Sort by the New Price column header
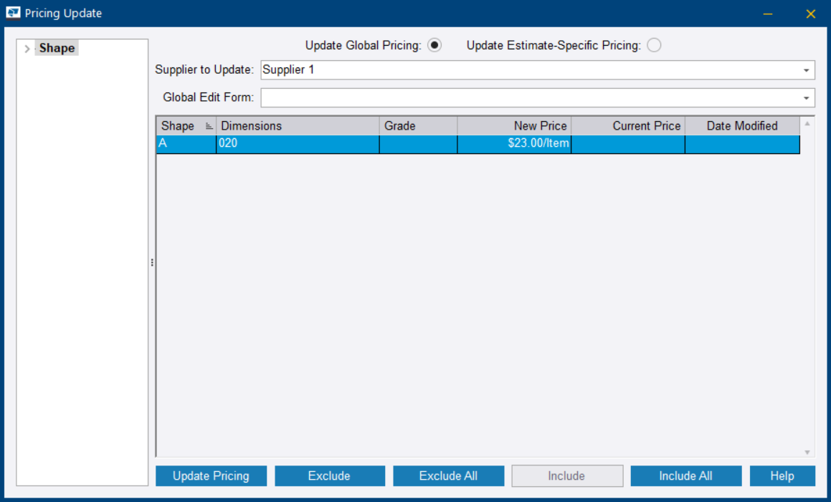This screenshot has width=831, height=502. 513,126
